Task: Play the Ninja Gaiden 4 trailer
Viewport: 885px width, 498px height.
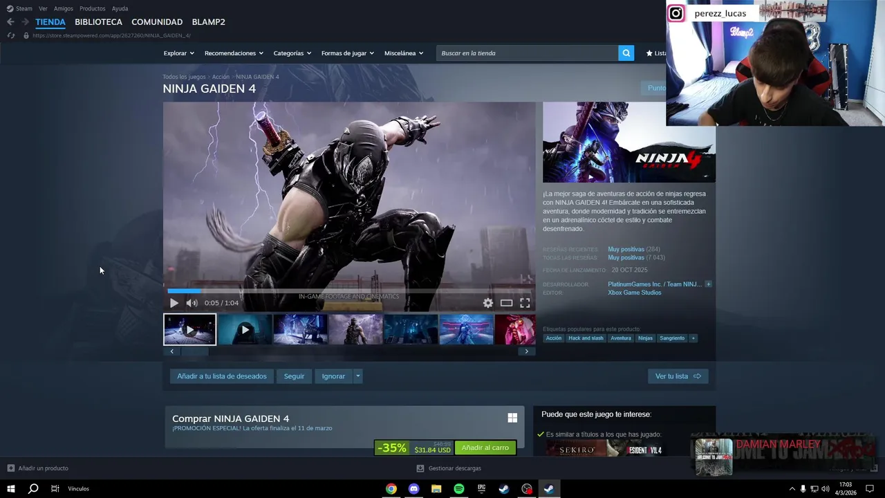Action: [x=174, y=303]
